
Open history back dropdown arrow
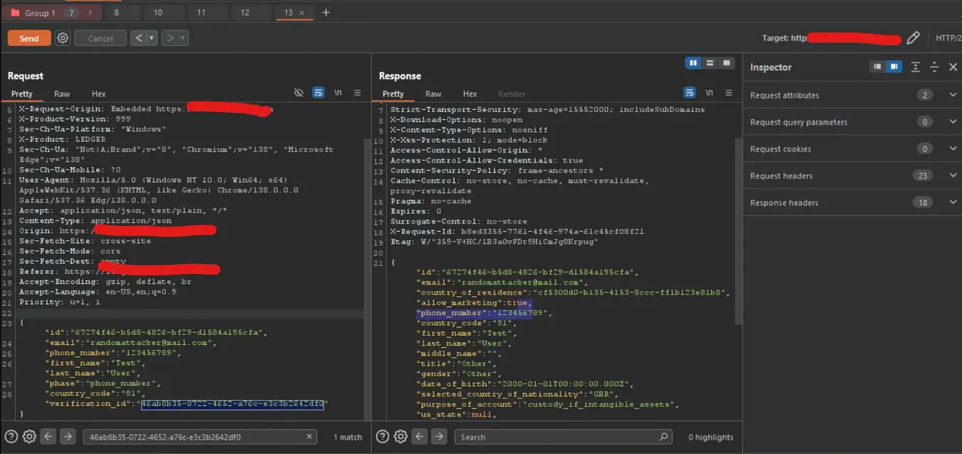(x=152, y=38)
